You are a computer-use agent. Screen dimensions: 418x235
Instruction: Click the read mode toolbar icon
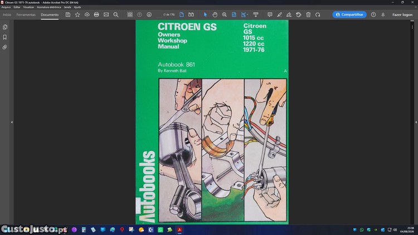[256, 15]
